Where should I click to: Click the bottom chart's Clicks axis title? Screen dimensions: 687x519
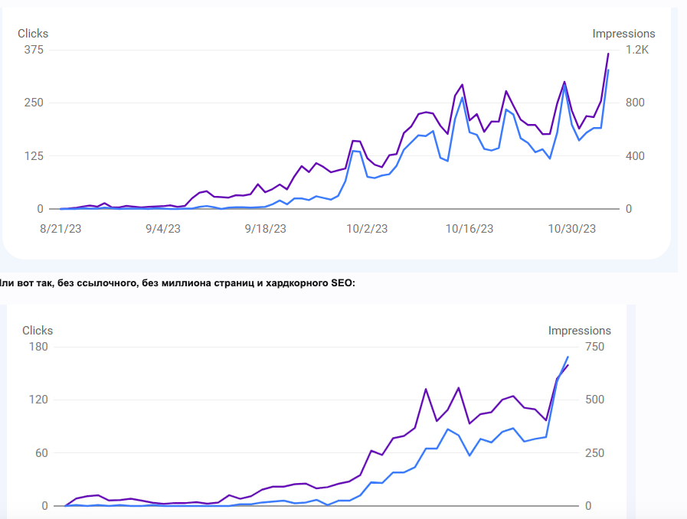tap(38, 331)
